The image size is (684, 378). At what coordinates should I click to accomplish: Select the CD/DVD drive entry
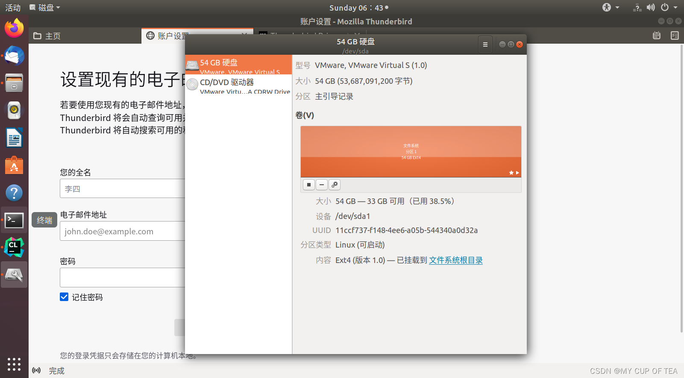238,85
